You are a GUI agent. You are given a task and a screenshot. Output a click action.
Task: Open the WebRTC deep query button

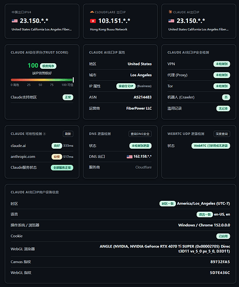pos(222,134)
